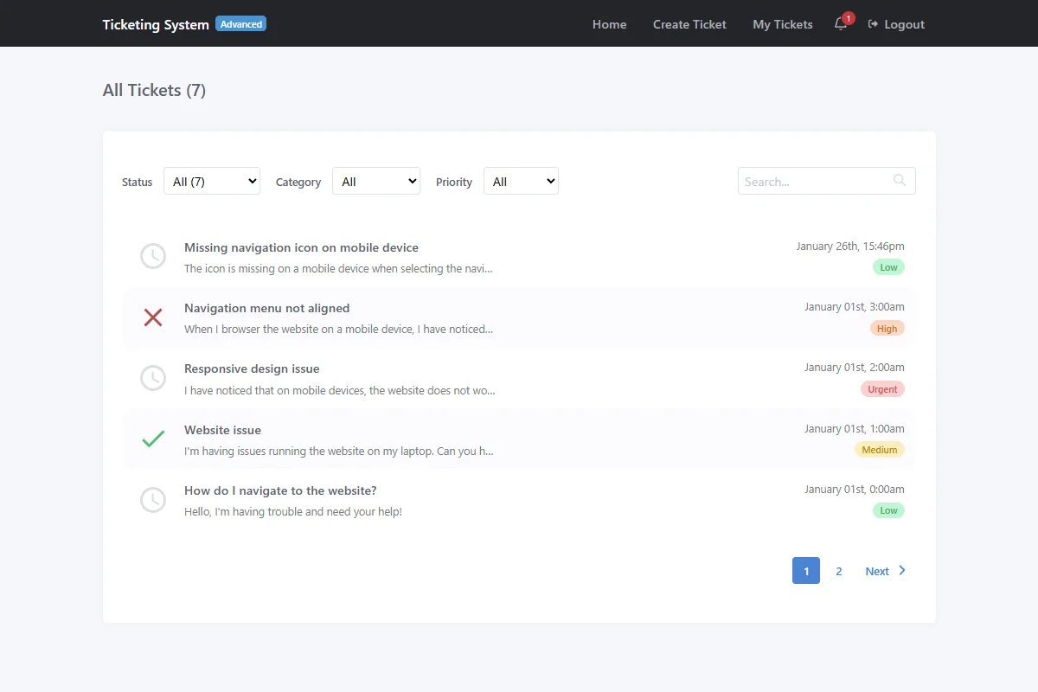Click the search magnifier icon
1038x692 pixels.
point(900,180)
